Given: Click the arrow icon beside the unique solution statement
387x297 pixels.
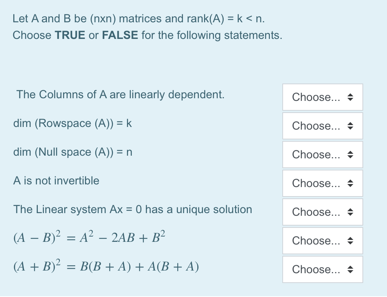Looking at the screenshot, I should [351, 212].
